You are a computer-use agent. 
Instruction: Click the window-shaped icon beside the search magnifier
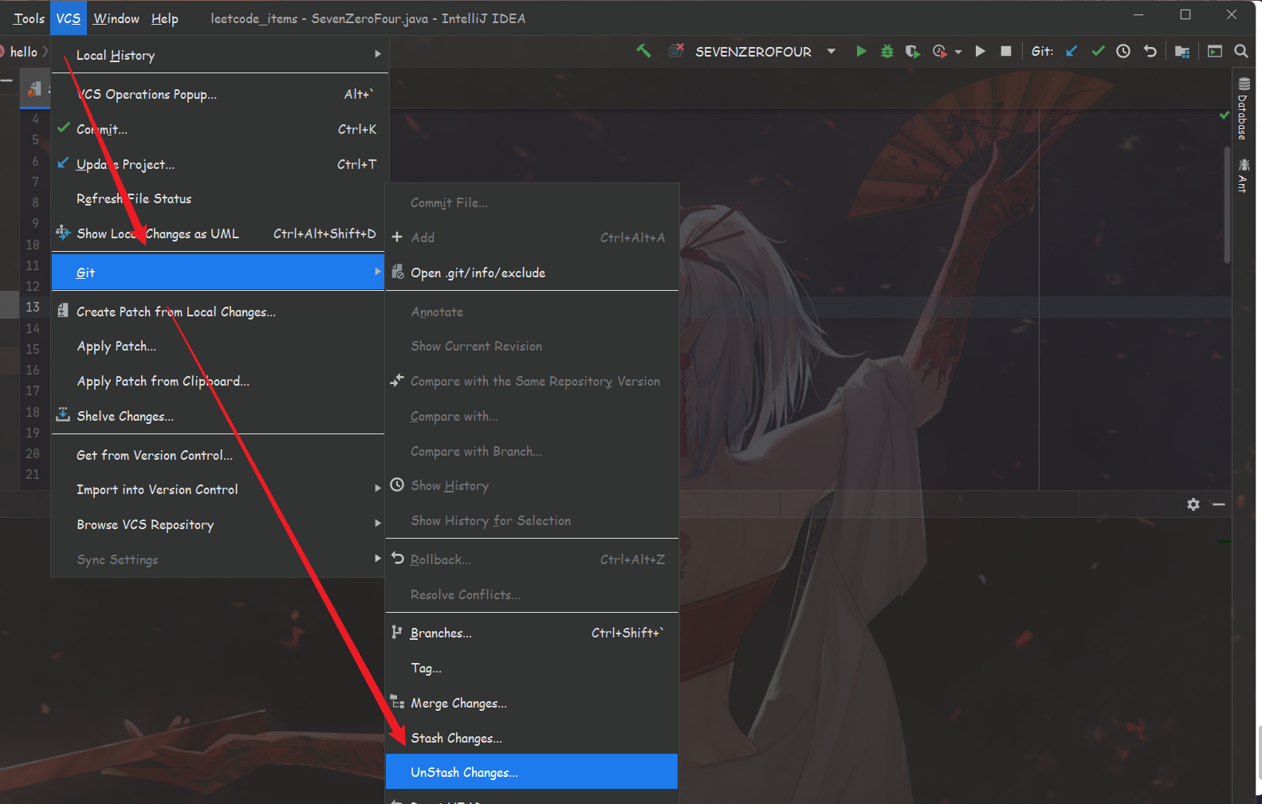tap(1215, 51)
